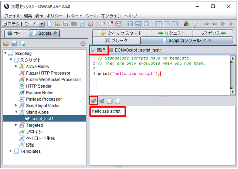This screenshot has width=238, height=169.
Task: Expand the Active Rules node
Action: tap(16, 66)
